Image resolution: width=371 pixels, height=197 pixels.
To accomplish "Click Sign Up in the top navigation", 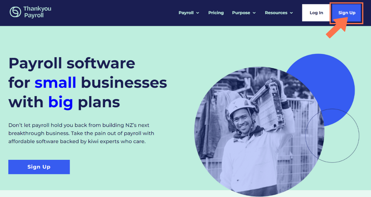I will tap(346, 13).
